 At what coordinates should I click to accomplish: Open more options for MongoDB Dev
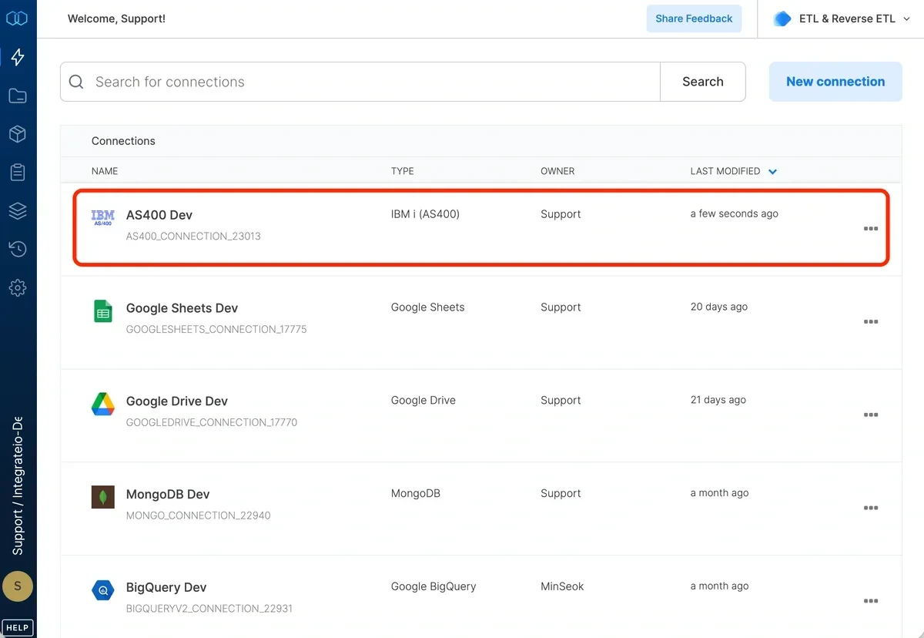point(871,509)
